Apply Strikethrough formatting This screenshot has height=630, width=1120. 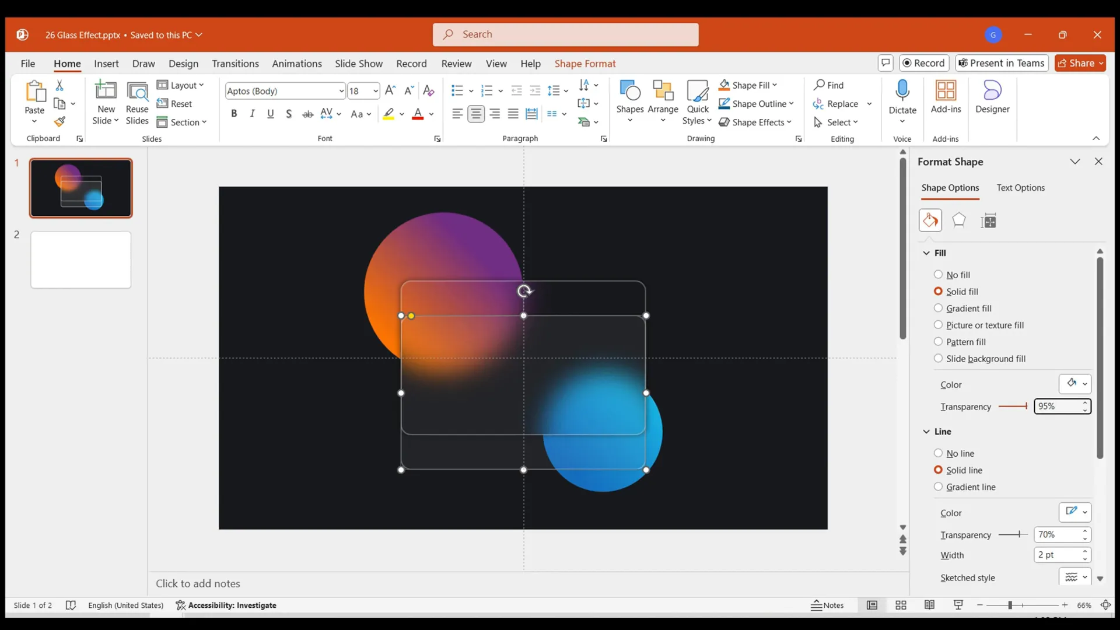pyautogui.click(x=307, y=114)
